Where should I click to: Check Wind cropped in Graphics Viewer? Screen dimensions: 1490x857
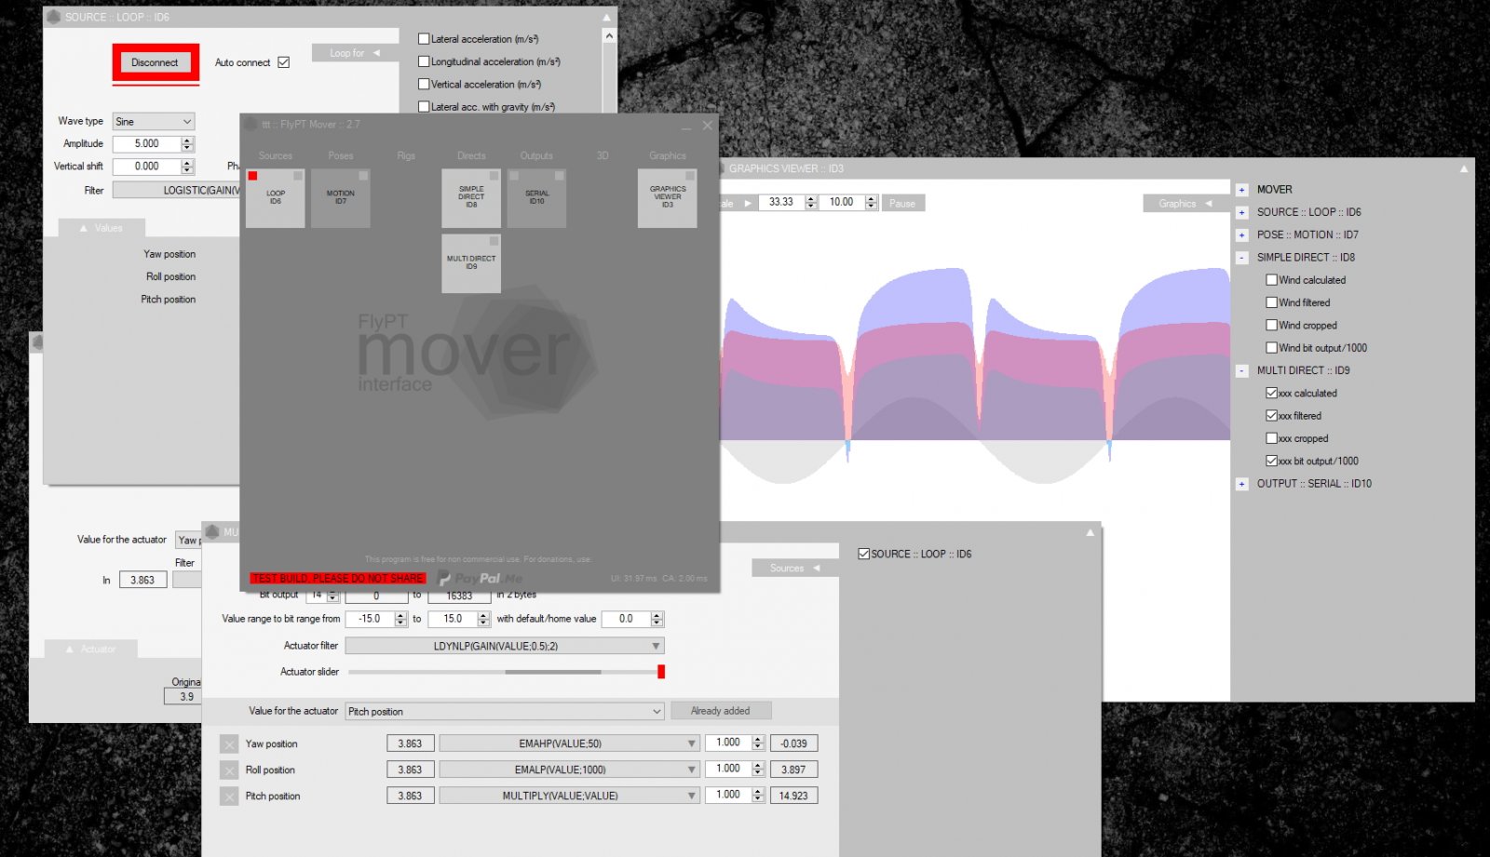pyautogui.click(x=1271, y=325)
